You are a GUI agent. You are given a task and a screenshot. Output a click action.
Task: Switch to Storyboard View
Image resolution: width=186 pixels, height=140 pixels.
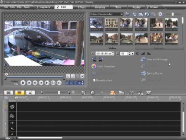tap(9, 93)
